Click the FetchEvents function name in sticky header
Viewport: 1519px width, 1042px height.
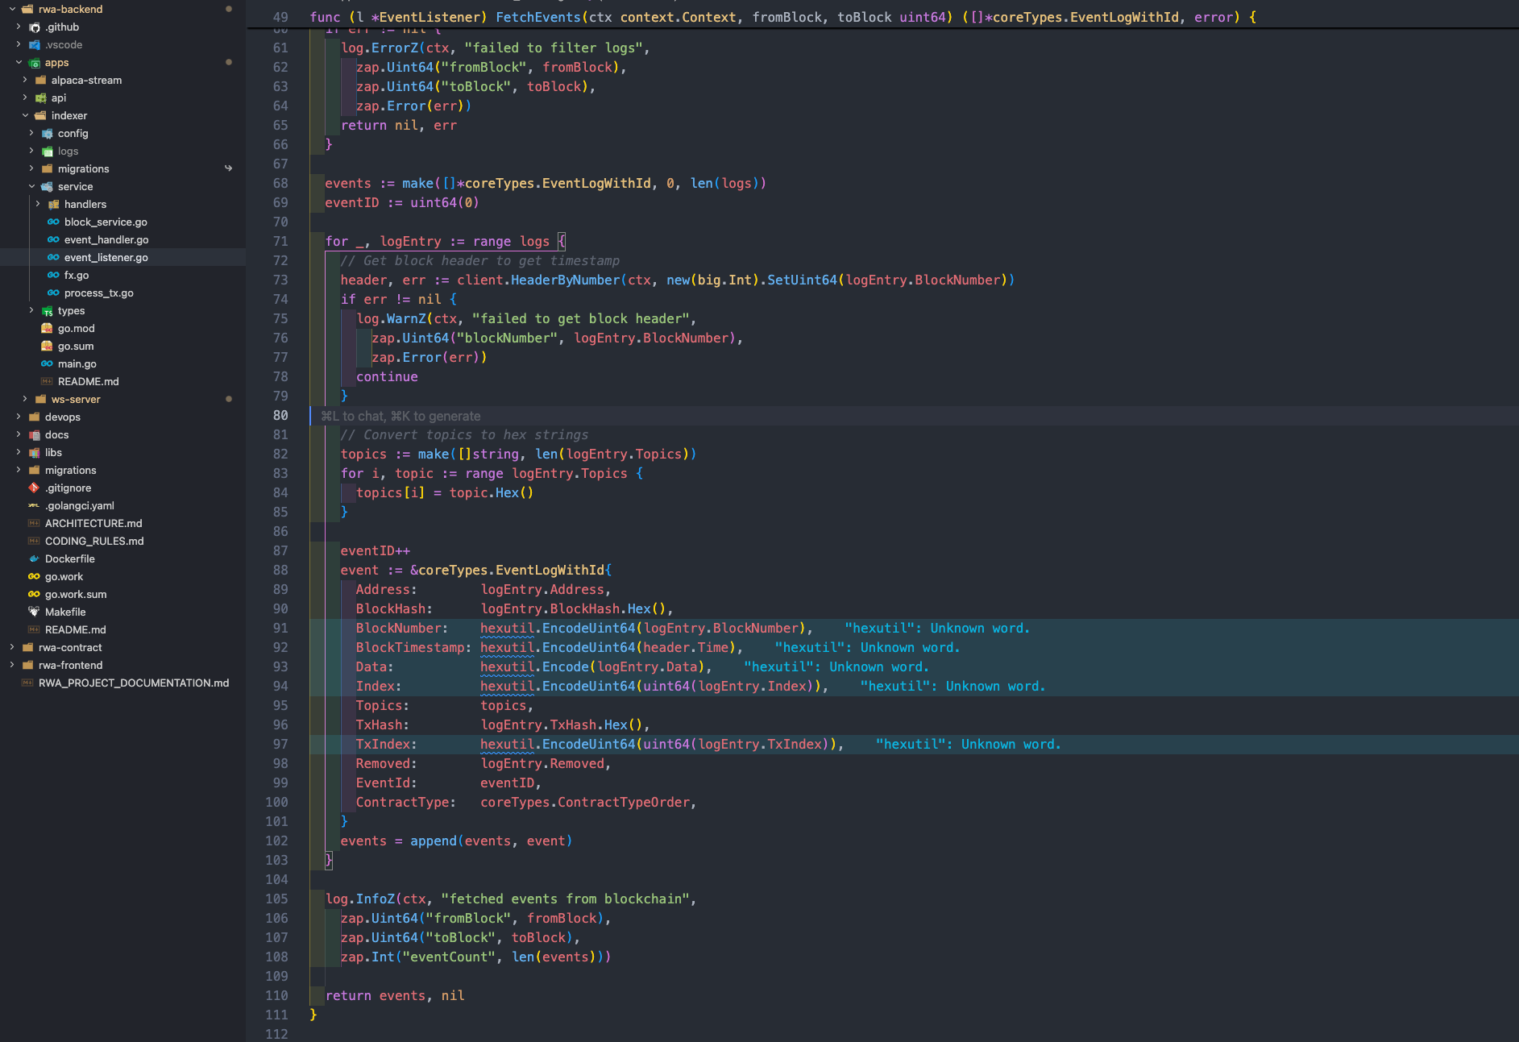click(x=537, y=17)
